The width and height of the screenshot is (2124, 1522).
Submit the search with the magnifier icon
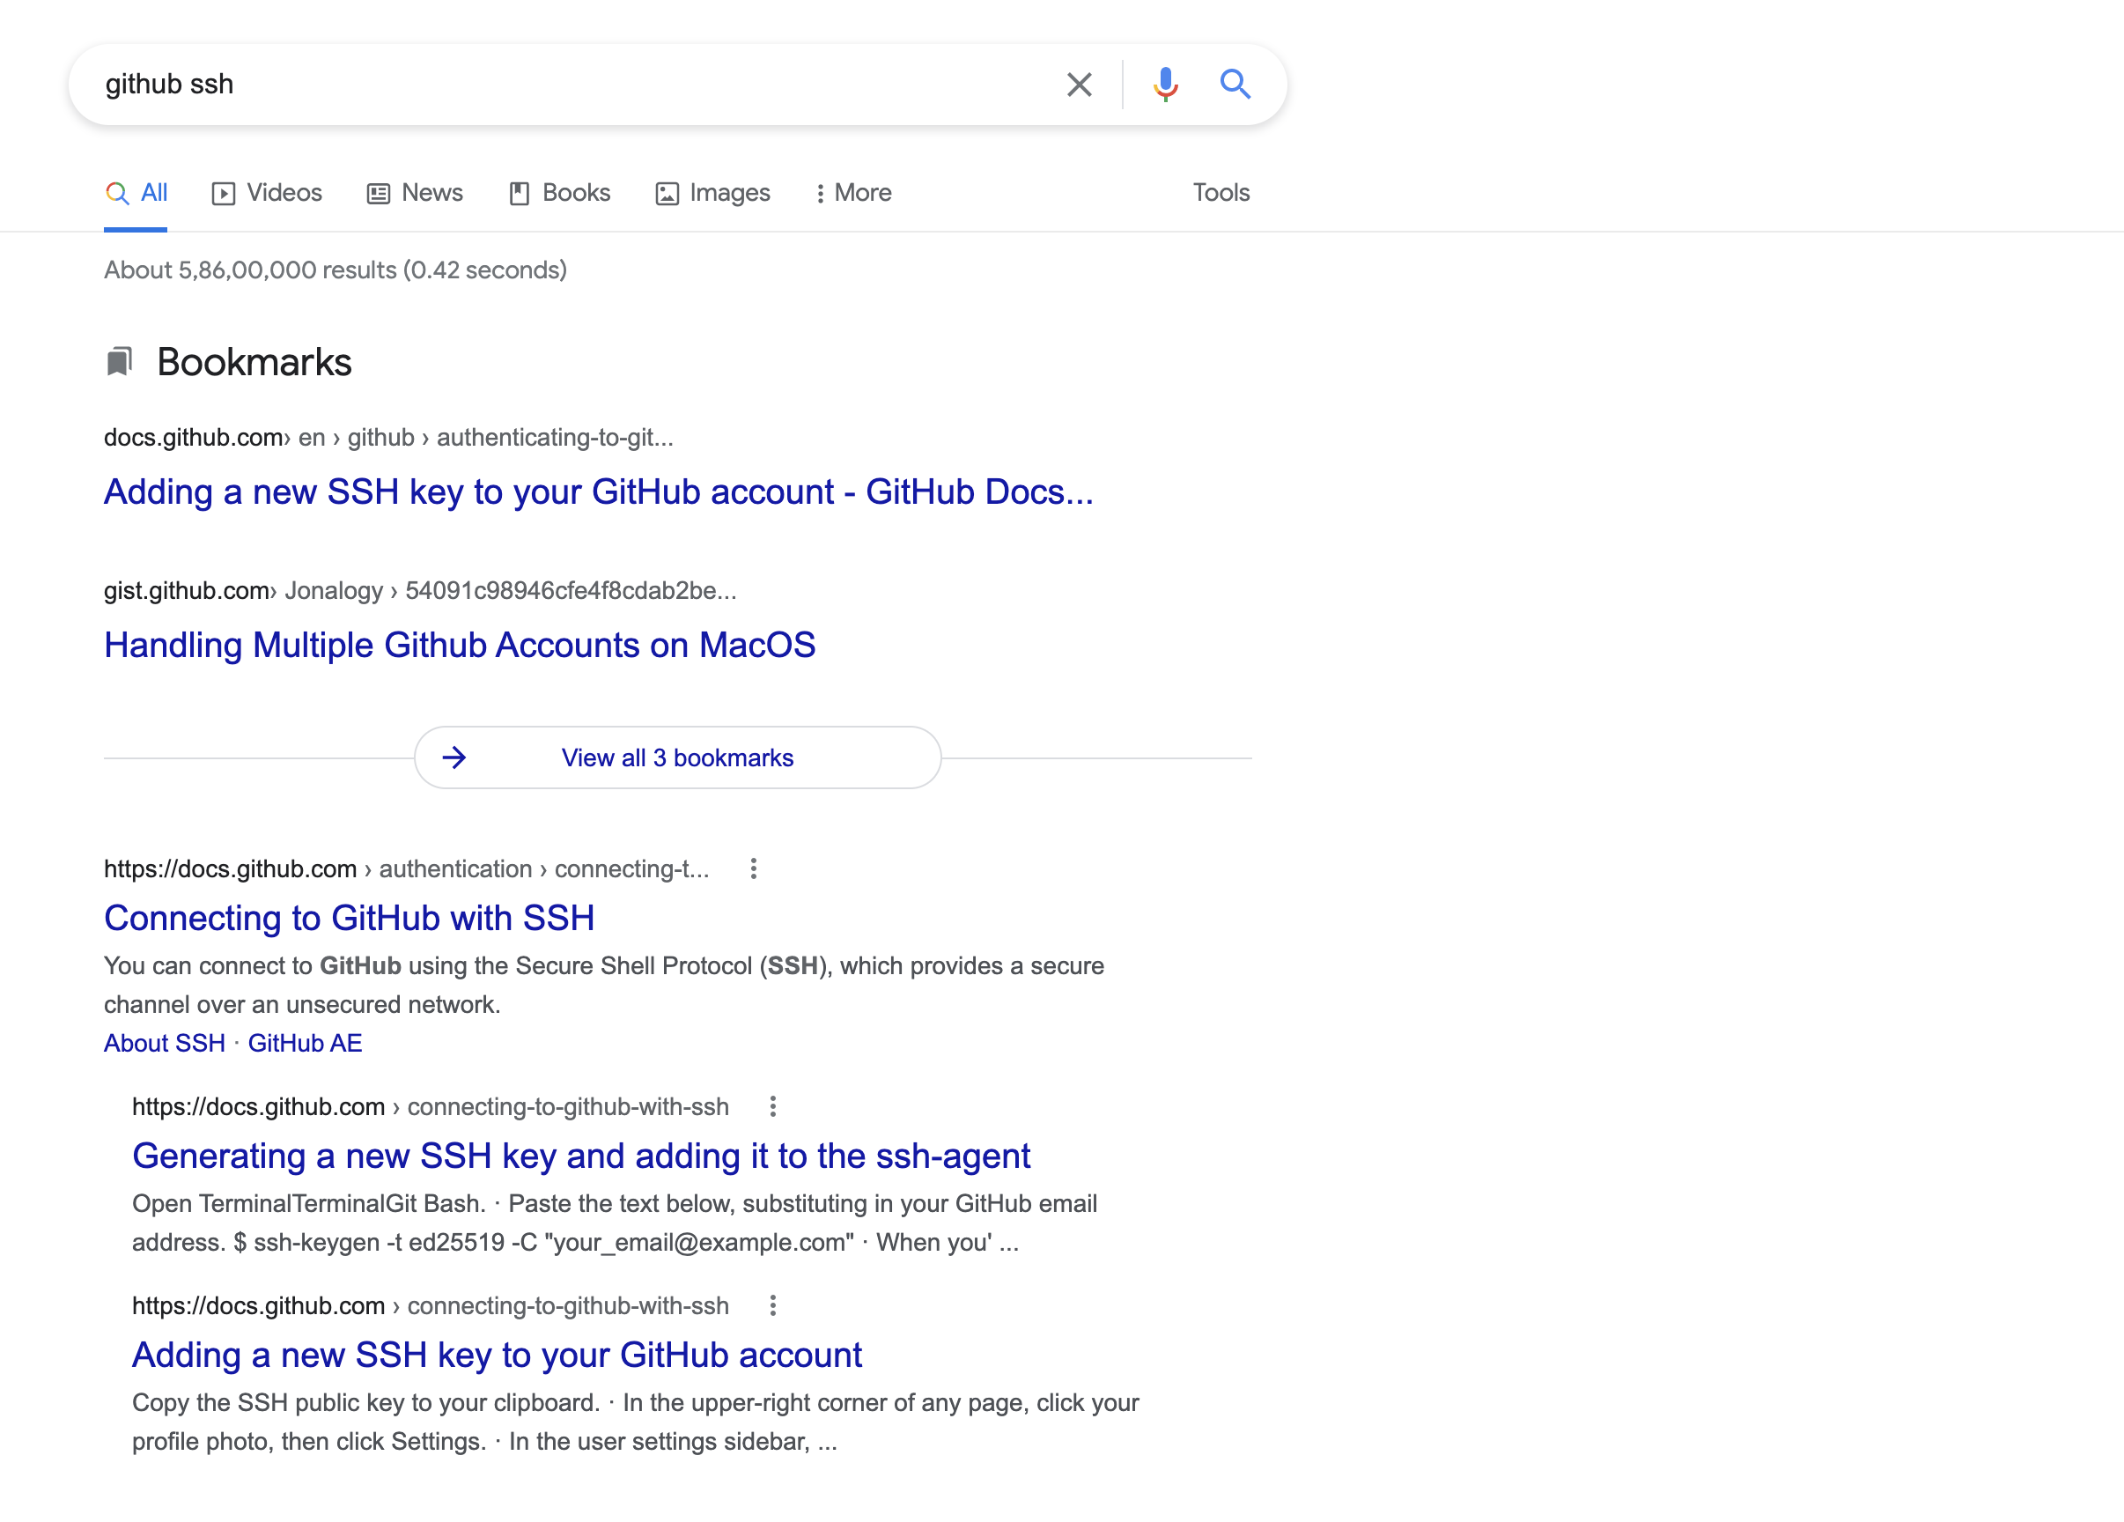[x=1235, y=85]
